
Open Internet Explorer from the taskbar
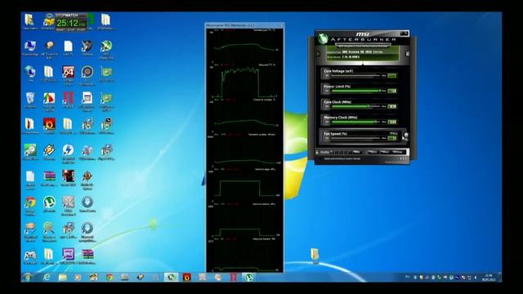(x=47, y=277)
